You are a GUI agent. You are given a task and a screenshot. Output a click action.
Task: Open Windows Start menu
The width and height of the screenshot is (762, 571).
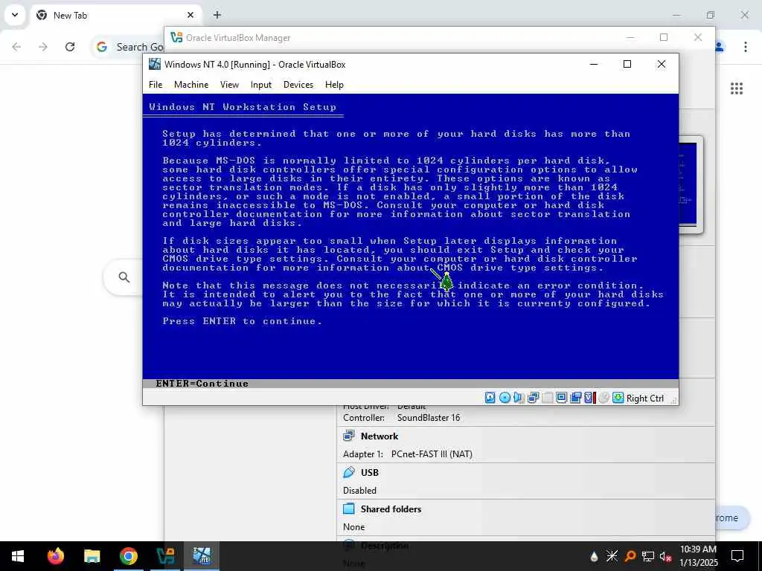click(x=18, y=556)
